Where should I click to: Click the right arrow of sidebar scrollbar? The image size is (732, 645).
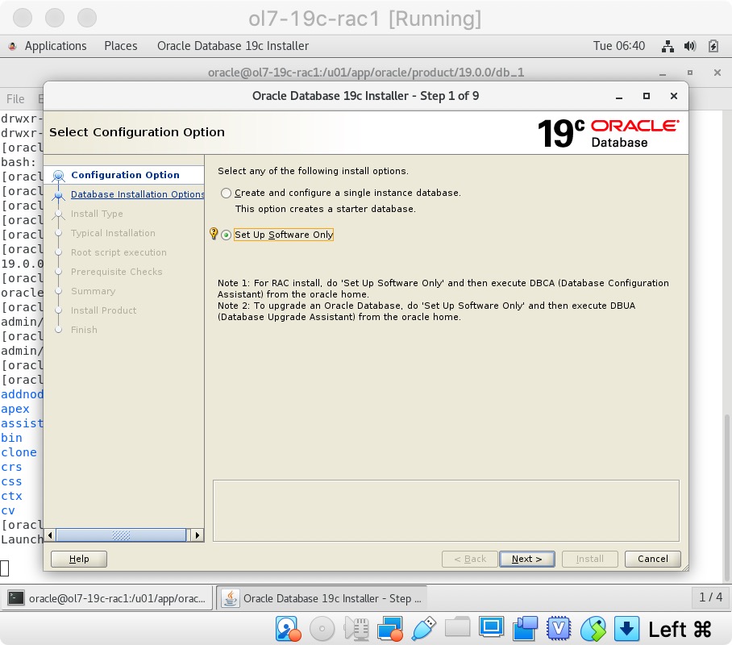198,535
